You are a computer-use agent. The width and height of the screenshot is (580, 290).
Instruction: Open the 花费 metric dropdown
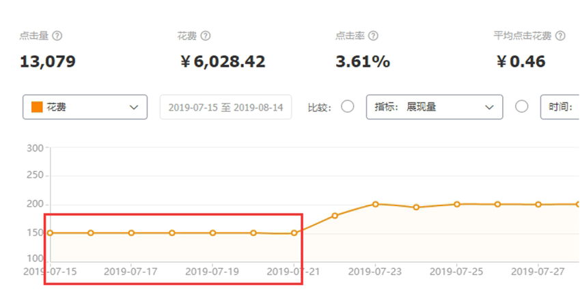click(85, 107)
